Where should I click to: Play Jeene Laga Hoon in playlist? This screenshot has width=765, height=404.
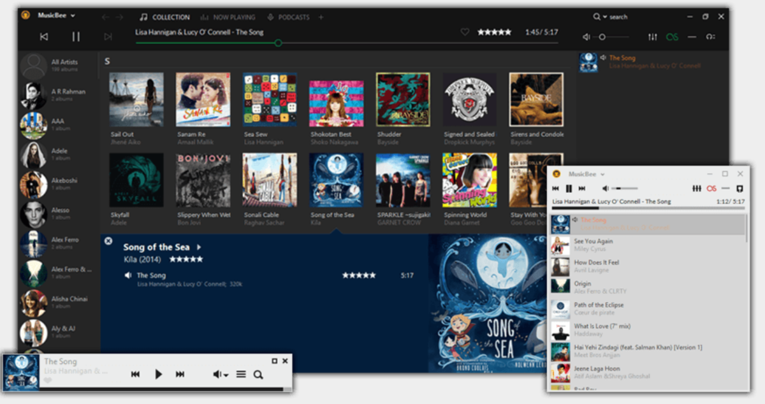pos(648,373)
